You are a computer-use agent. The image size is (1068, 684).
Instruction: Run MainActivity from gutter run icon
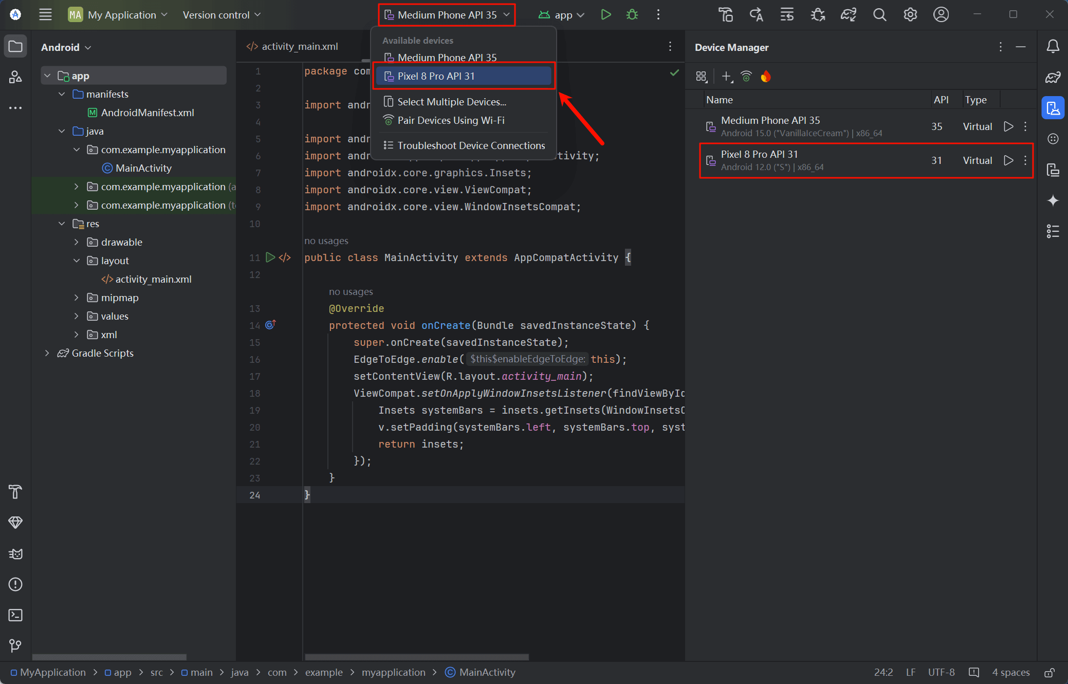click(270, 257)
